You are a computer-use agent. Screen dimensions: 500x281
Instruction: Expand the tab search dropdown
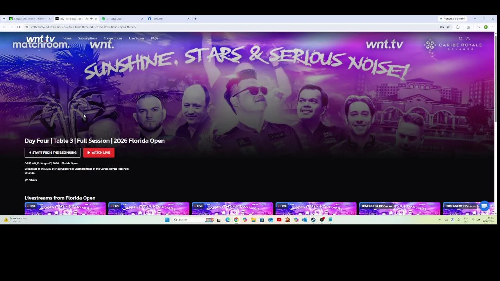point(4,19)
